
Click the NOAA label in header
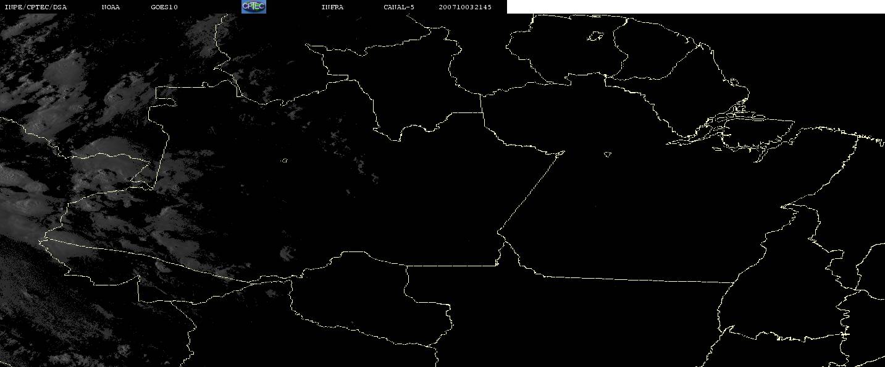tap(111, 7)
